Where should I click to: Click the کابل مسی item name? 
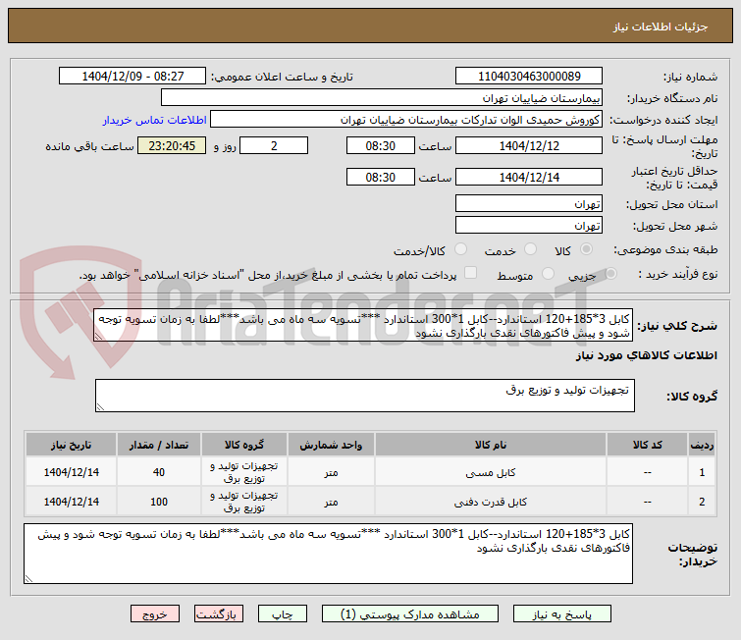[490, 472]
